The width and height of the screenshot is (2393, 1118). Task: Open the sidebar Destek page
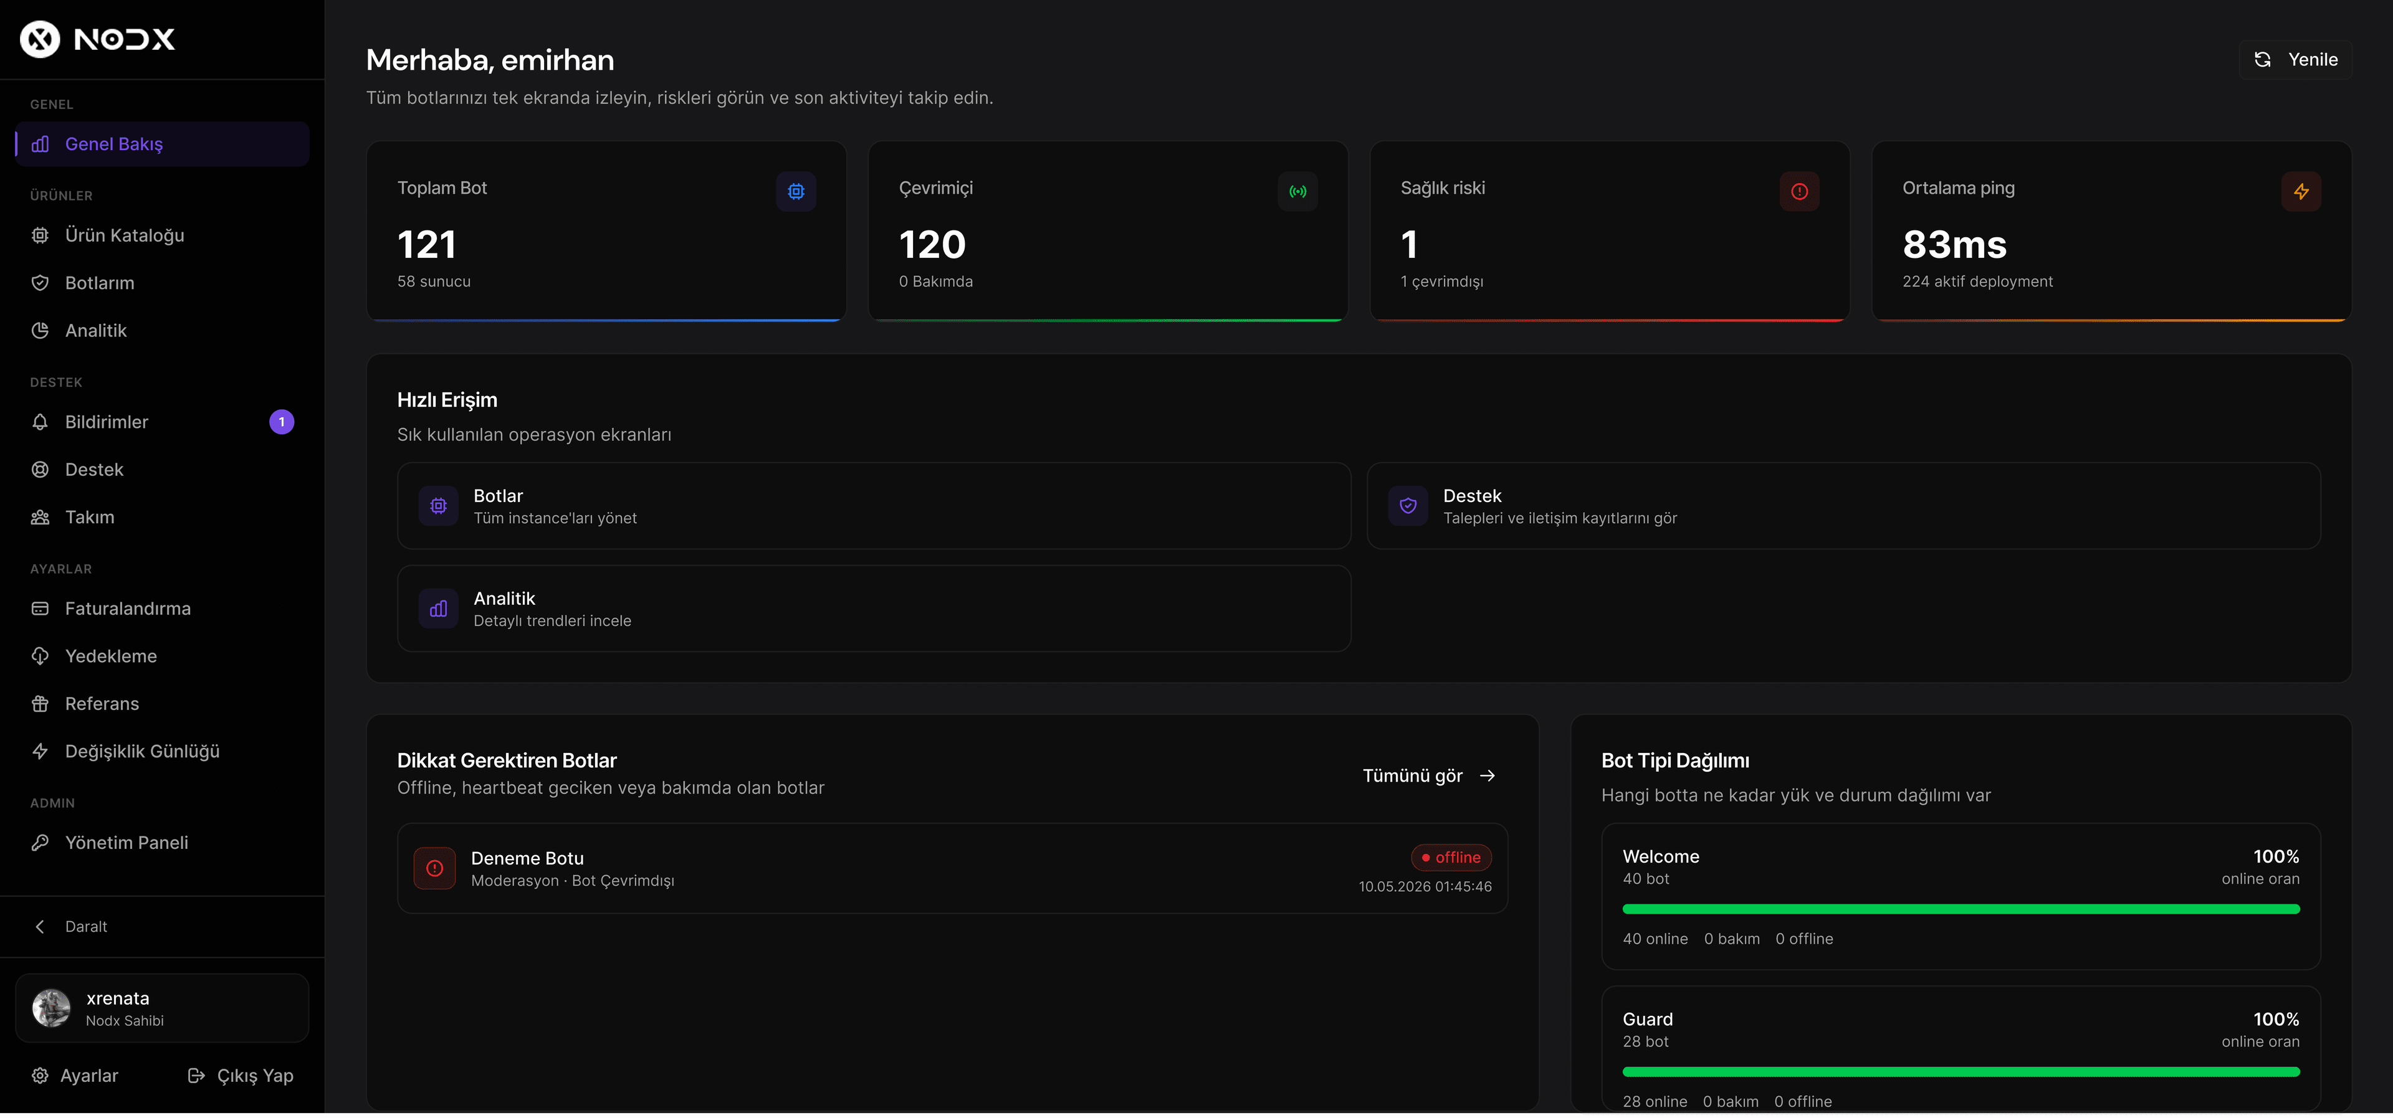pos(163,470)
